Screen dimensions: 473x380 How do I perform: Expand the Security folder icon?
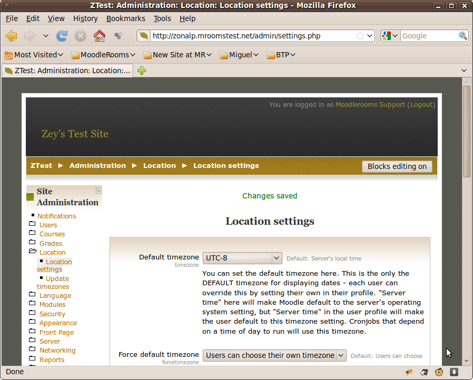tap(32, 313)
